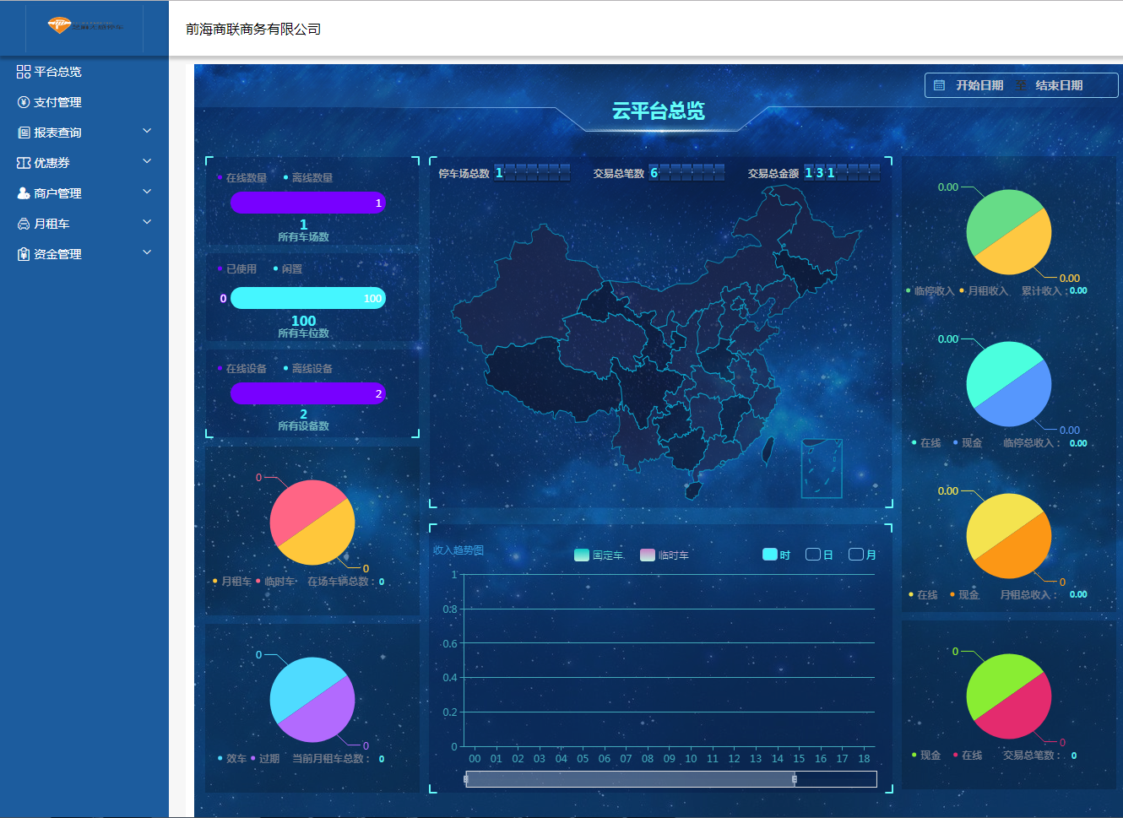The width and height of the screenshot is (1123, 818).
Task: Expand the 商户管理 submenu arrow
Action: [147, 192]
